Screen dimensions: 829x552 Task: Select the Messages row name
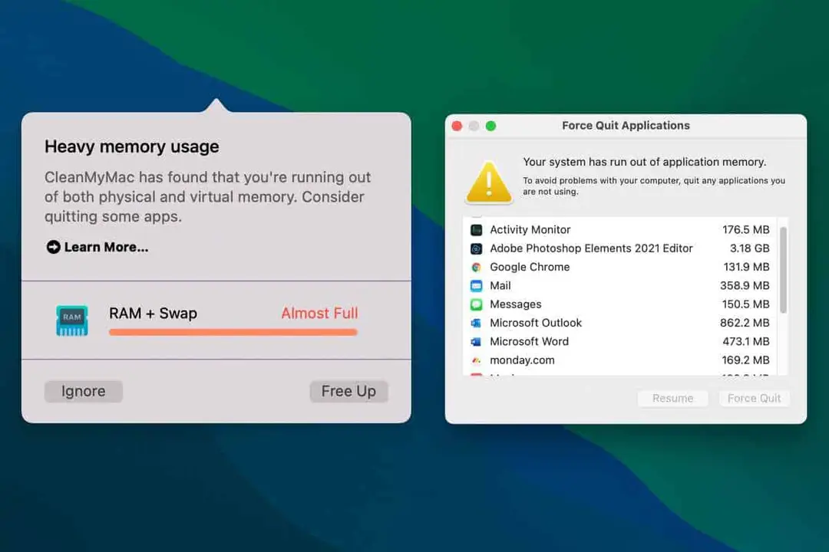[516, 304]
